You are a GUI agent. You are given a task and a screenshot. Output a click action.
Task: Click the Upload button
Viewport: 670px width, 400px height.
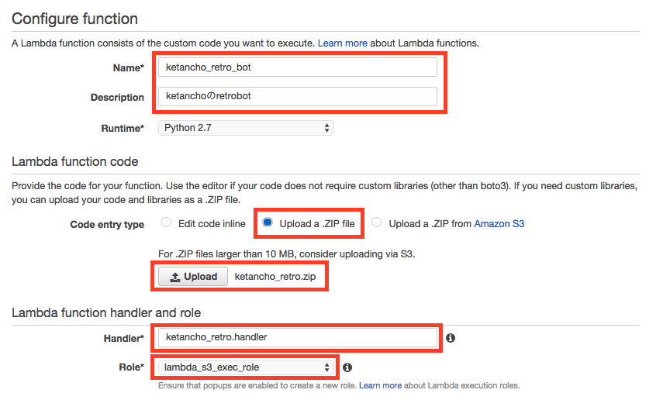[x=193, y=277]
